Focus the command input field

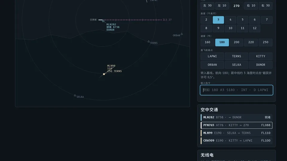pos(236,90)
